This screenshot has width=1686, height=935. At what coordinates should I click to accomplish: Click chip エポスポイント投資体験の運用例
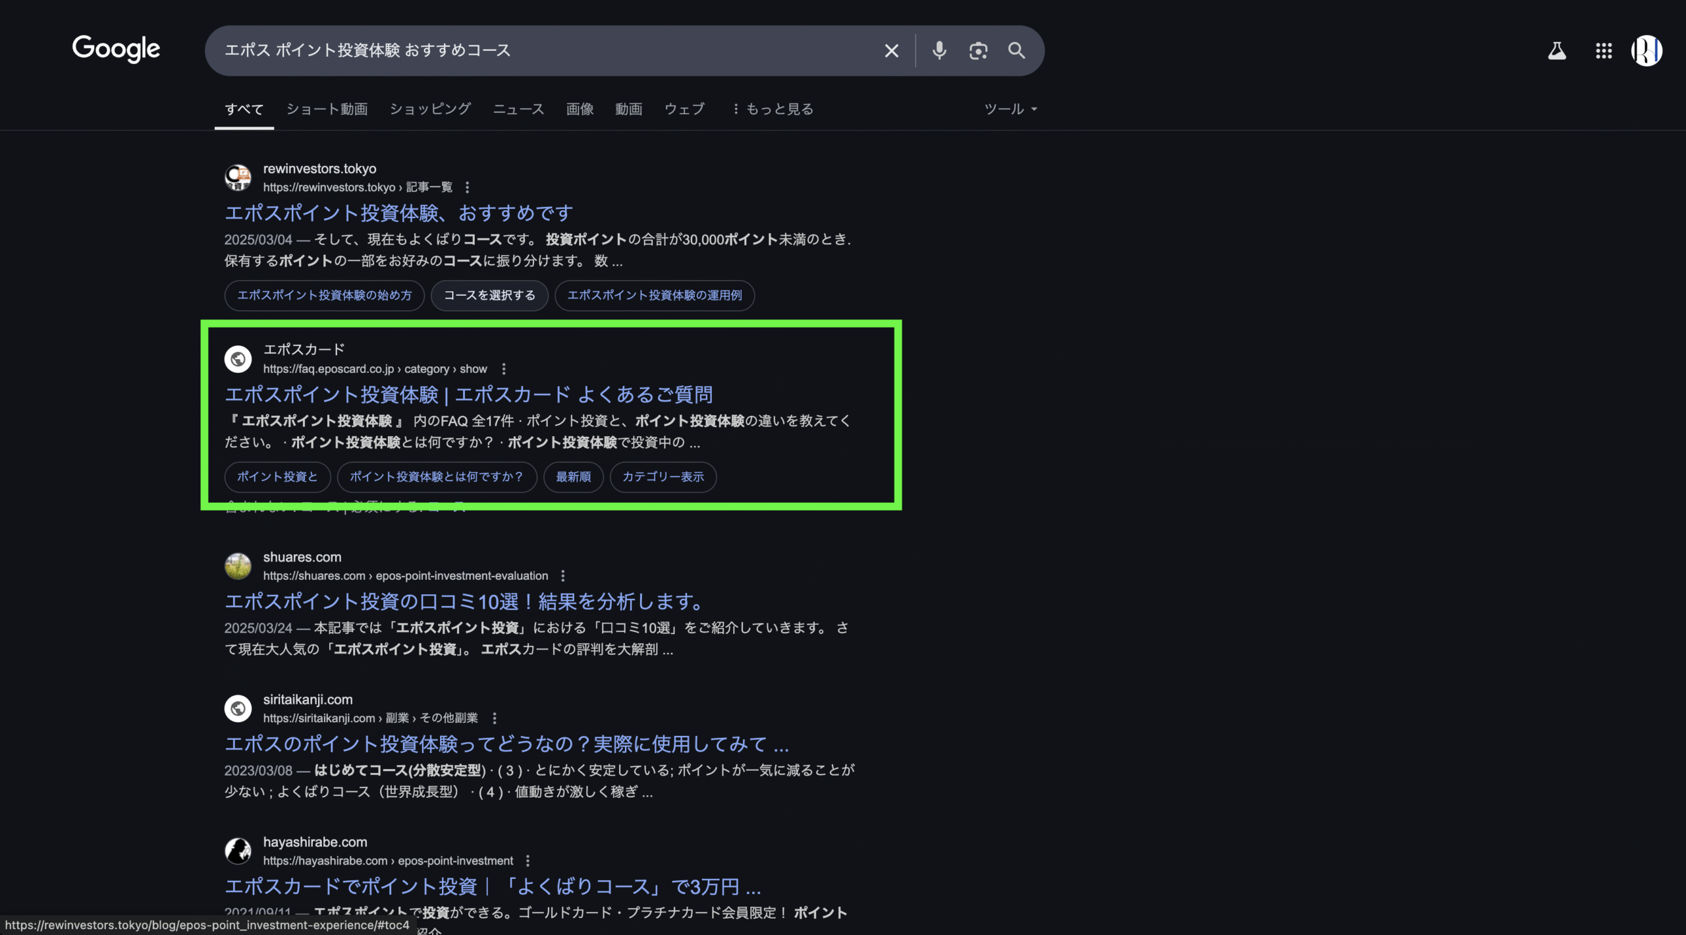click(x=655, y=295)
